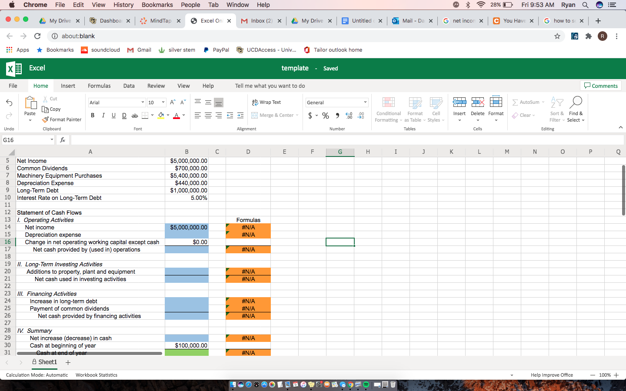This screenshot has height=391, width=626.
Task: Click the Delete cells icon
Action: (478, 103)
